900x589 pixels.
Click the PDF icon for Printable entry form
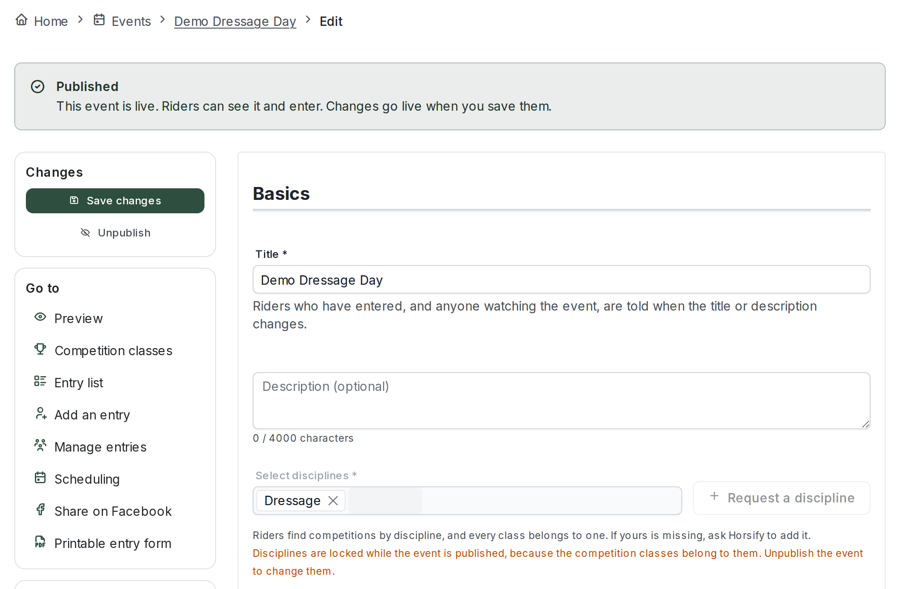40,542
